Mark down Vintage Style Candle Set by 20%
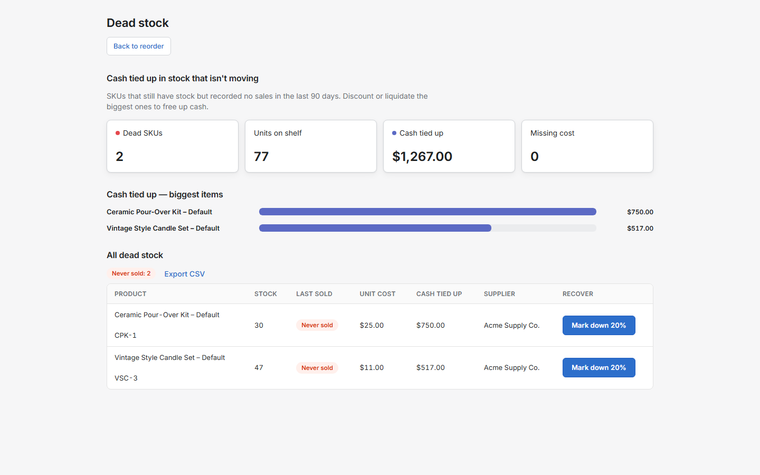Screen dimensions: 760x475 598,367
